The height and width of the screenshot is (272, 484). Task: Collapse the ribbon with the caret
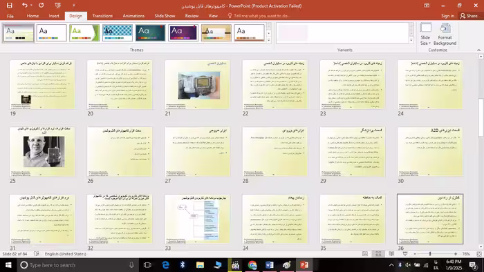click(478, 50)
